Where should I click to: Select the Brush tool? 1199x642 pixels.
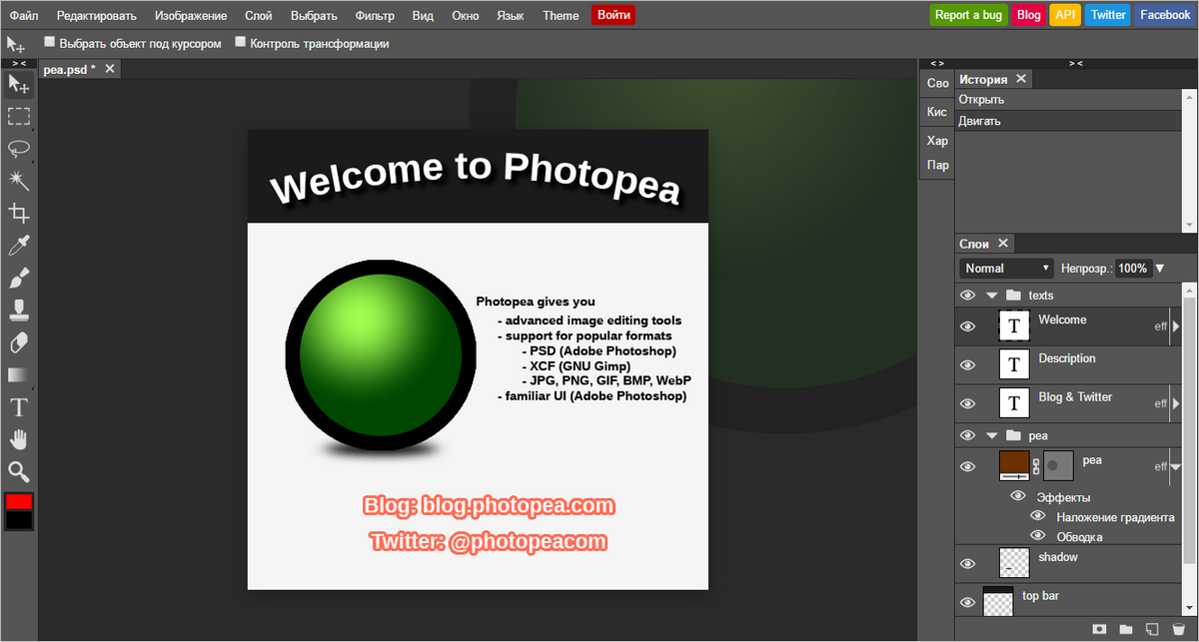pos(19,278)
